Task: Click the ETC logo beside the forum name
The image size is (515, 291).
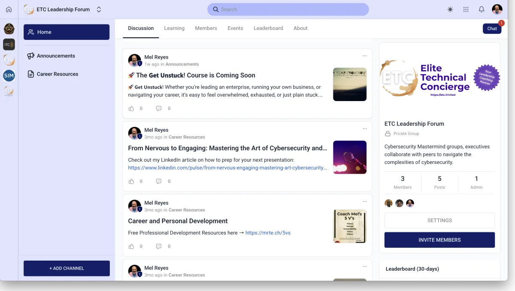Action: click(29, 9)
